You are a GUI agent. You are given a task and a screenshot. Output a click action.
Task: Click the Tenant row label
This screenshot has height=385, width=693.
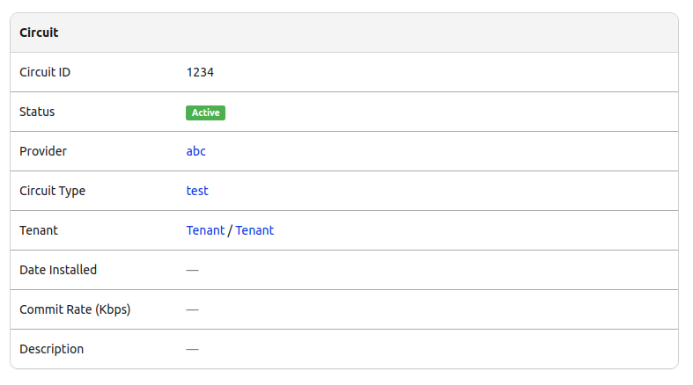[x=39, y=230]
